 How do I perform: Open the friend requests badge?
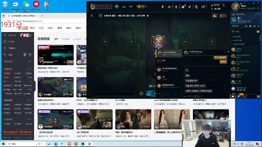[258, 31]
